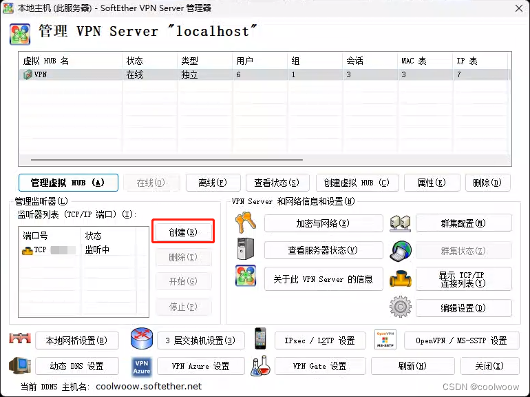Click 关闭(X) button
This screenshot has height=397, width=530.
coord(490,366)
